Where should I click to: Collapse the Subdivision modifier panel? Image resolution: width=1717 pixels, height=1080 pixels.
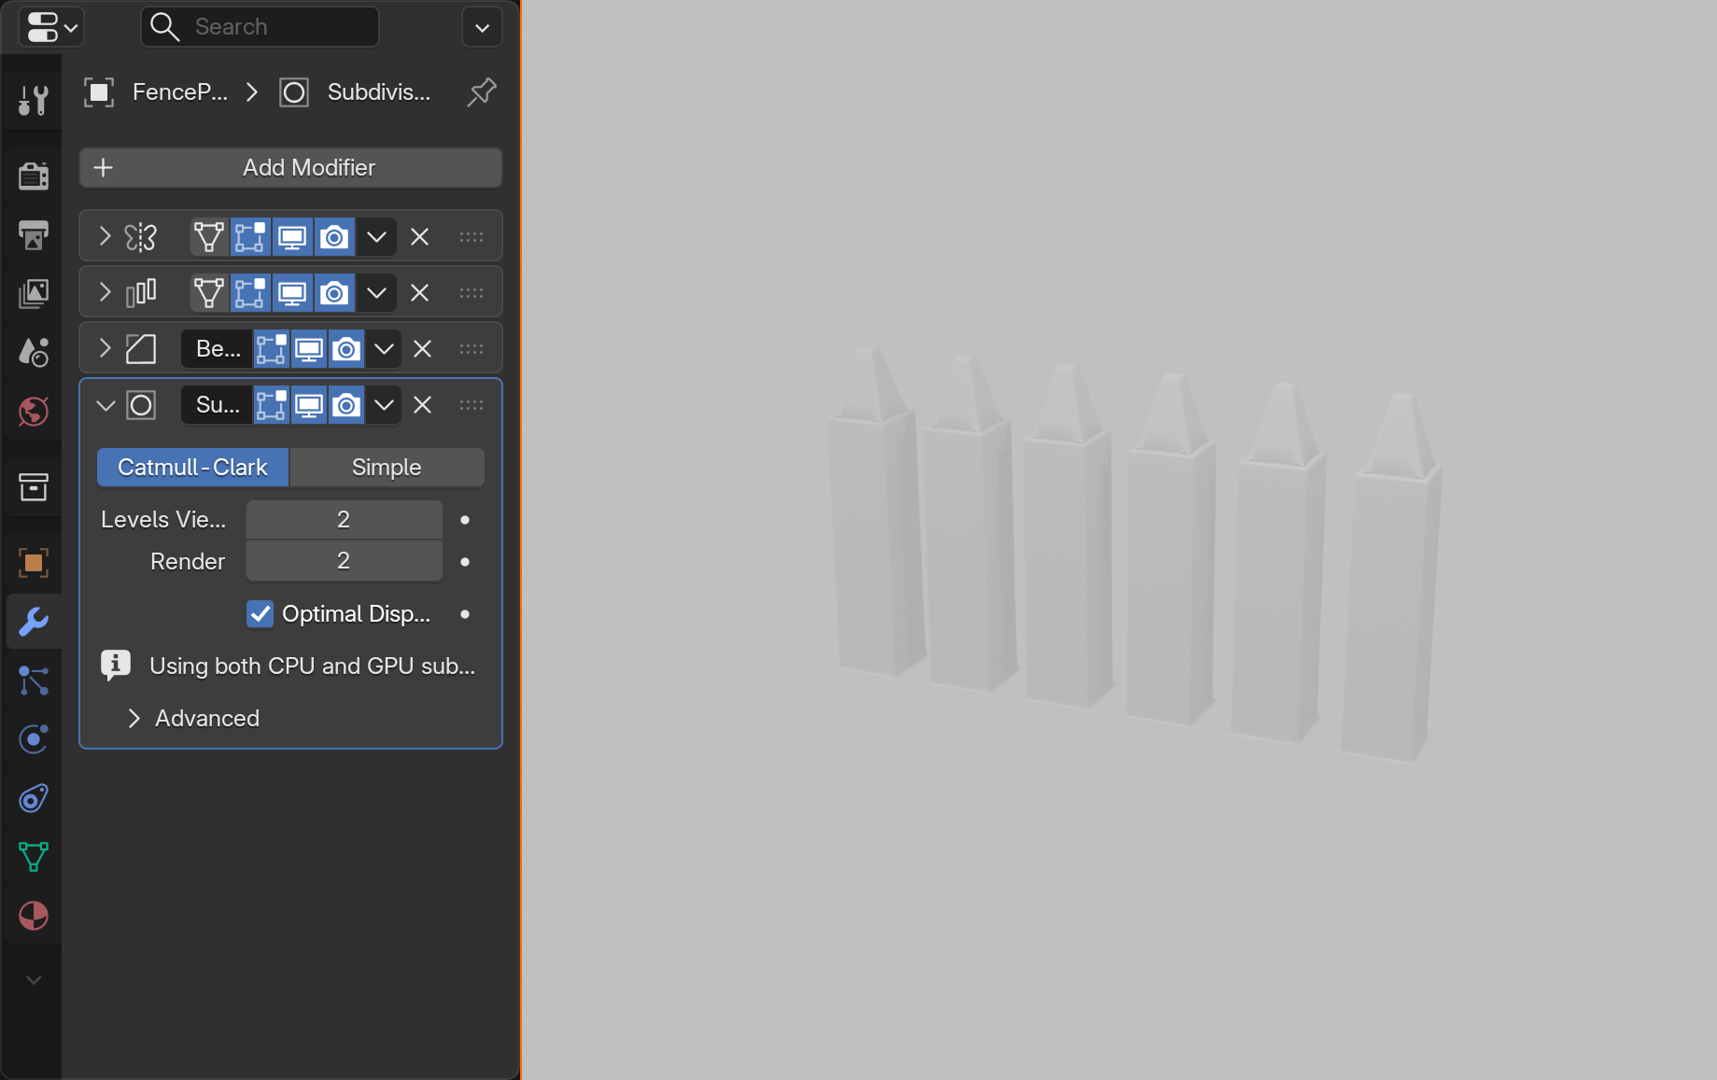coord(106,404)
